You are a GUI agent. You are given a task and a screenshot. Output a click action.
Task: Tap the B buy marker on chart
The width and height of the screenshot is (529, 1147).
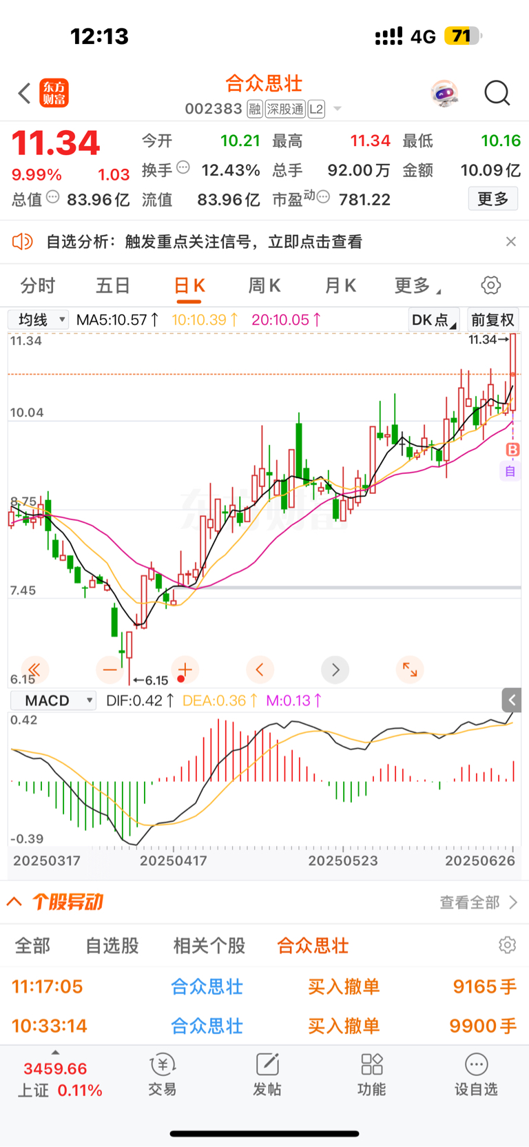[512, 450]
